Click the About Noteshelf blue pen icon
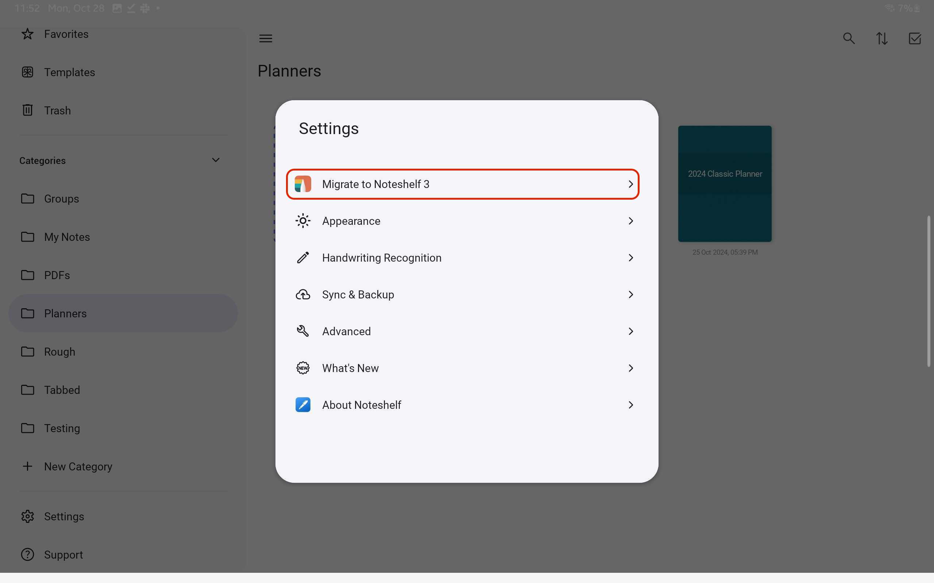Screen dimensions: 934x583 point(303,405)
